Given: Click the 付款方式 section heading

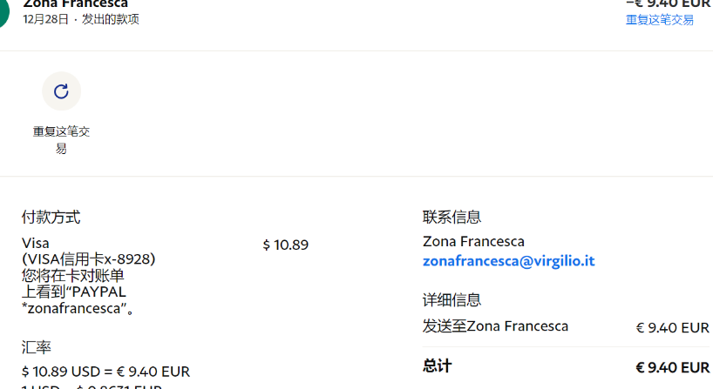Looking at the screenshot, I should [51, 218].
